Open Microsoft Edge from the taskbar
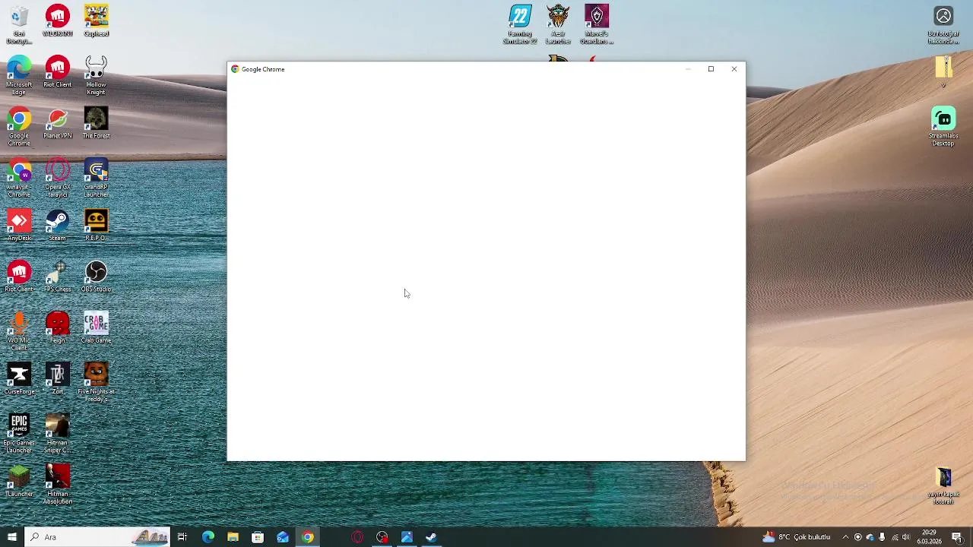The width and height of the screenshot is (973, 547). (208, 537)
